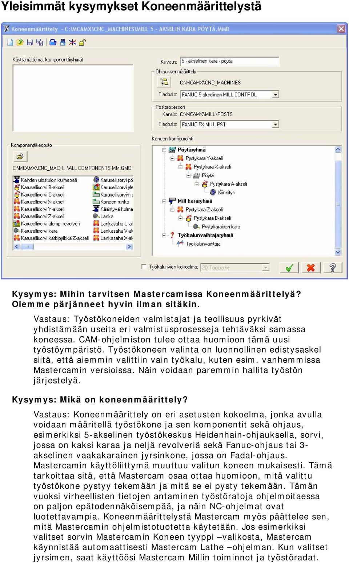Click the Open file toolbar icon
349x563 pixels.
coord(20,42)
